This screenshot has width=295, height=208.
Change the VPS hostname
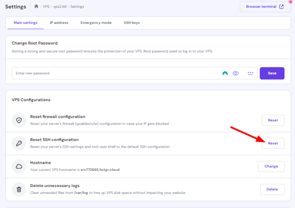pos(271,166)
